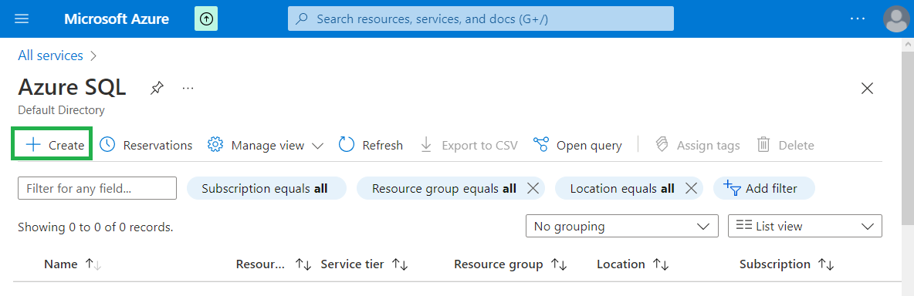
Task: Open the hamburger portal menu
Action: [x=22, y=18]
